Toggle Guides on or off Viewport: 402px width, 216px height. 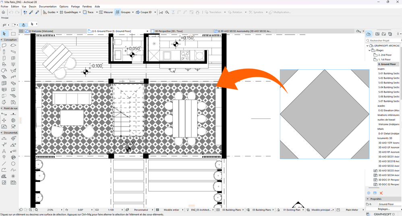(49, 12)
